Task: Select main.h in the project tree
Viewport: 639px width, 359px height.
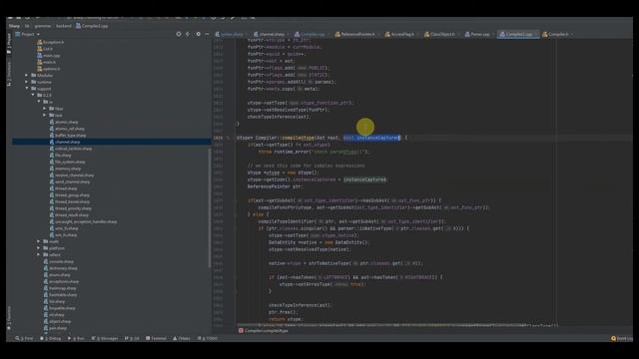Action: tap(47, 62)
